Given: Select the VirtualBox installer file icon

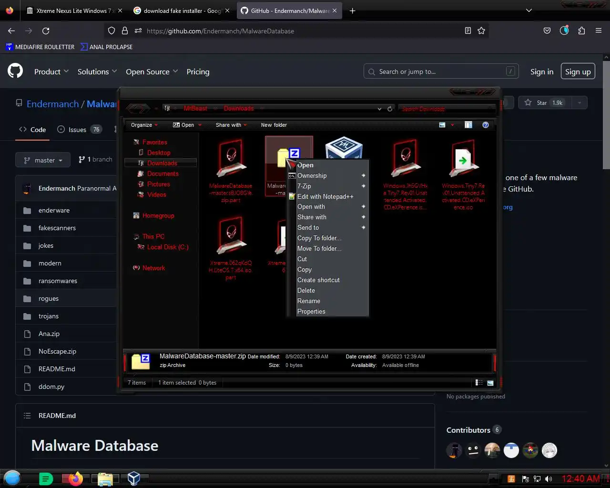Looking at the screenshot, I should (344, 149).
